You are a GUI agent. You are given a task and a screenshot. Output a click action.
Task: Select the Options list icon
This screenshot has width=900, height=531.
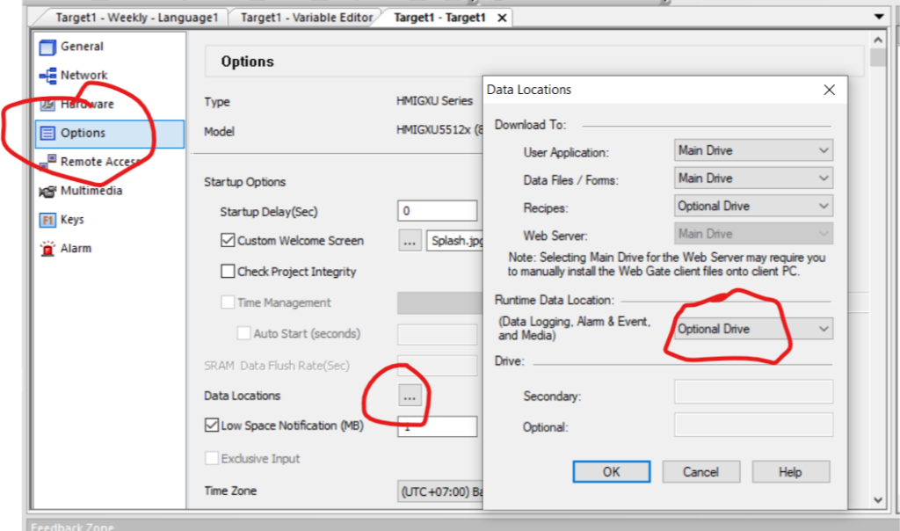pyautogui.click(x=47, y=134)
